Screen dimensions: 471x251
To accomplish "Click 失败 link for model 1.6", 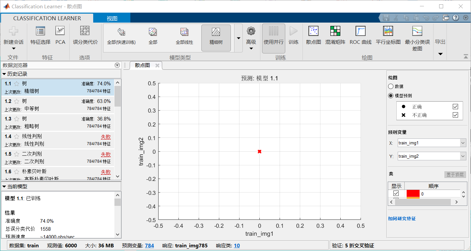I will point(106,172).
